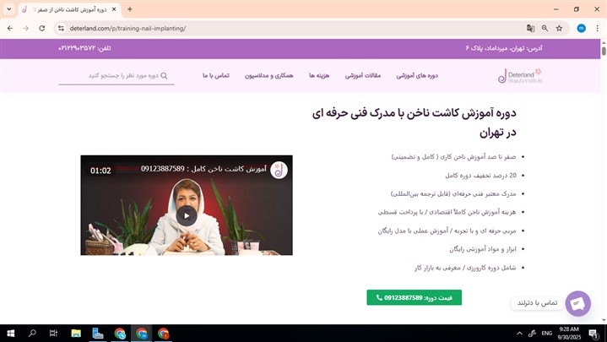Viewport: 607px width, 342px height.
Task: Click the phone number in purple bar
Action: pyautogui.click(x=84, y=48)
